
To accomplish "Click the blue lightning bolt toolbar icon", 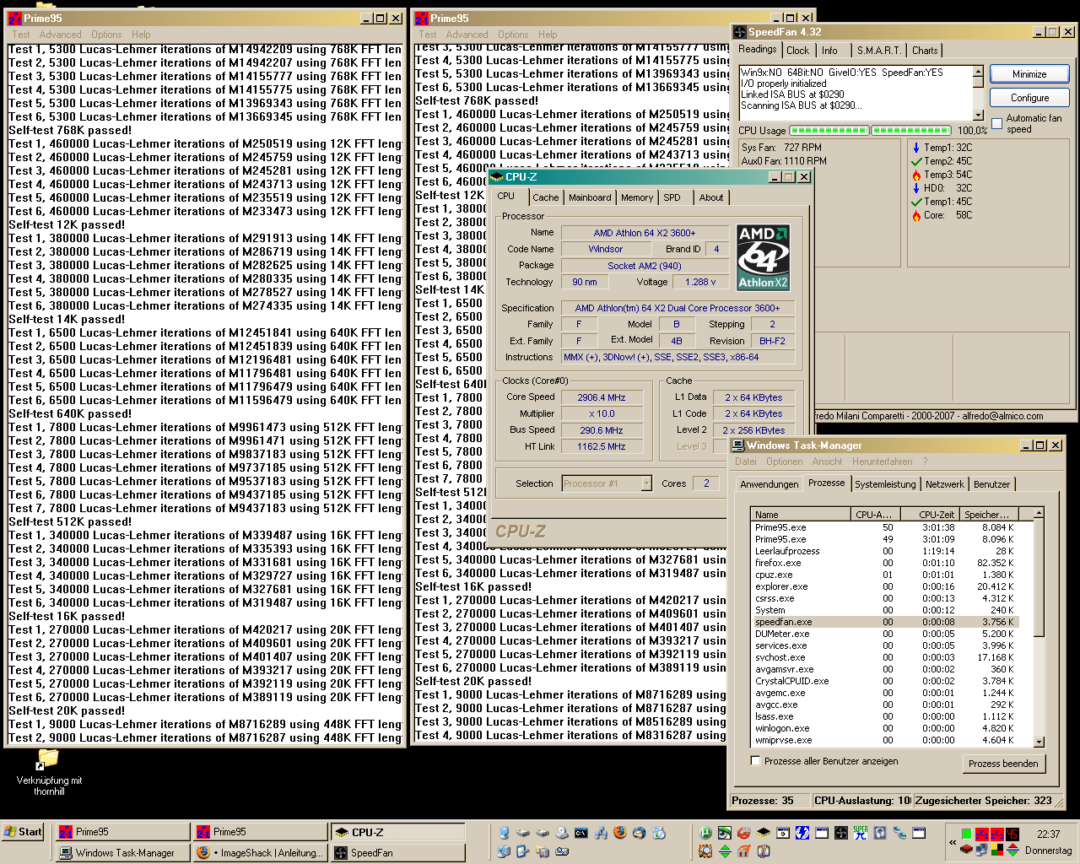I will [803, 833].
